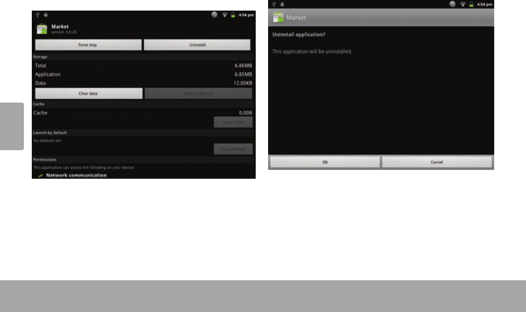Click the green checkmark beside Network communication
Screen dimensions: 526x312
coord(40,176)
